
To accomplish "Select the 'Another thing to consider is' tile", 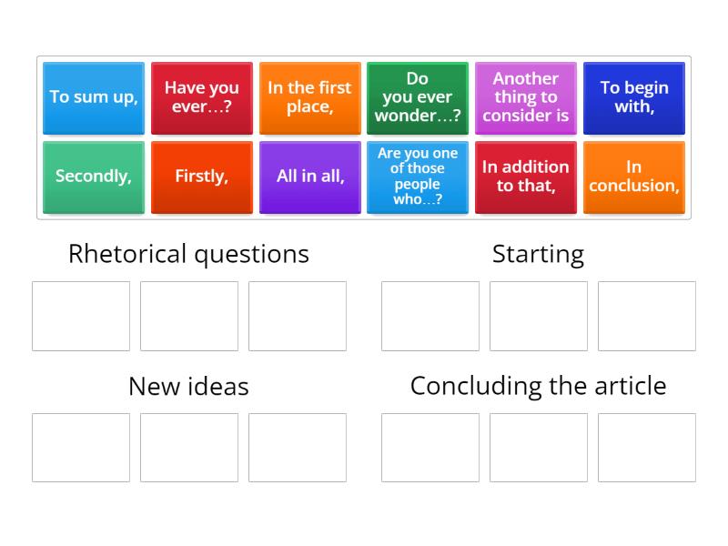I will click(x=526, y=97).
